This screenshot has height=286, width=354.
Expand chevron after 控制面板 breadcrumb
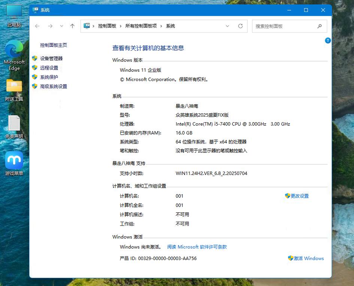coord(121,26)
